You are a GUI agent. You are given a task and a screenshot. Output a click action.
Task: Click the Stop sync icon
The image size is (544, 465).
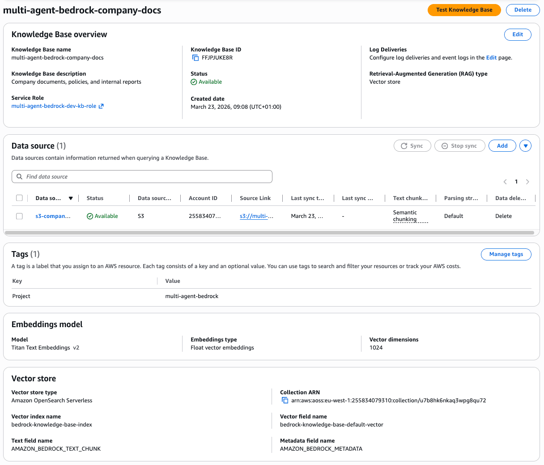[445, 146]
